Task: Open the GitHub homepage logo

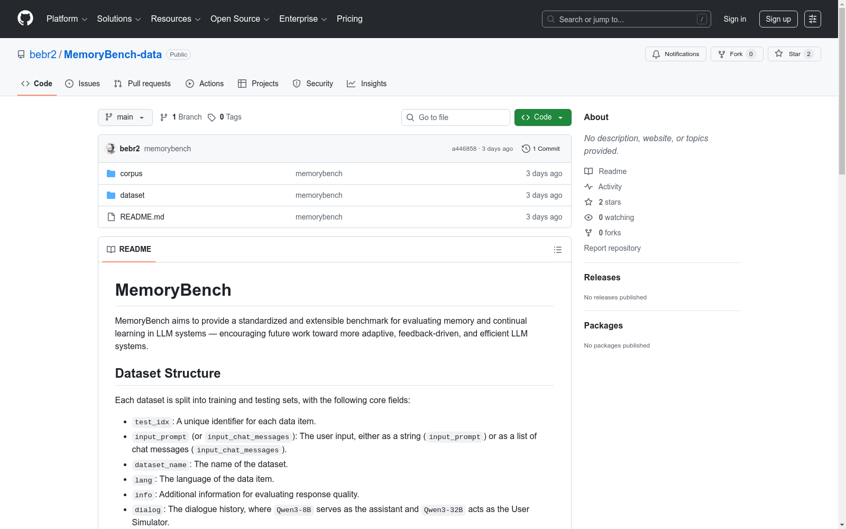Action: coord(25,19)
